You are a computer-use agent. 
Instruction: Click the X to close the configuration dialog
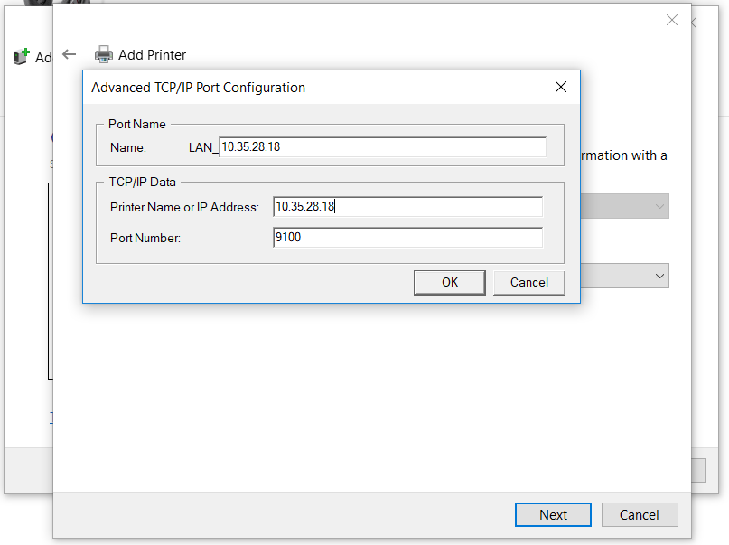(560, 87)
